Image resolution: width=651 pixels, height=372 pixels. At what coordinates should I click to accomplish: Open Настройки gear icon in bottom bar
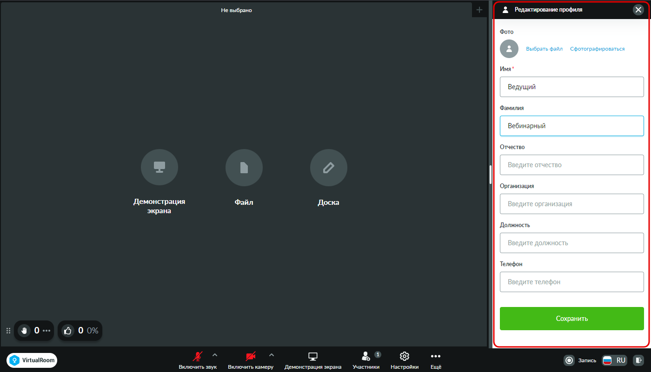click(405, 356)
